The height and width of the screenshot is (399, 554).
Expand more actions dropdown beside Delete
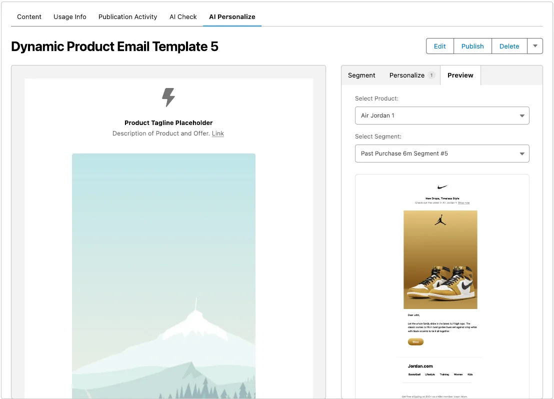[x=535, y=46]
